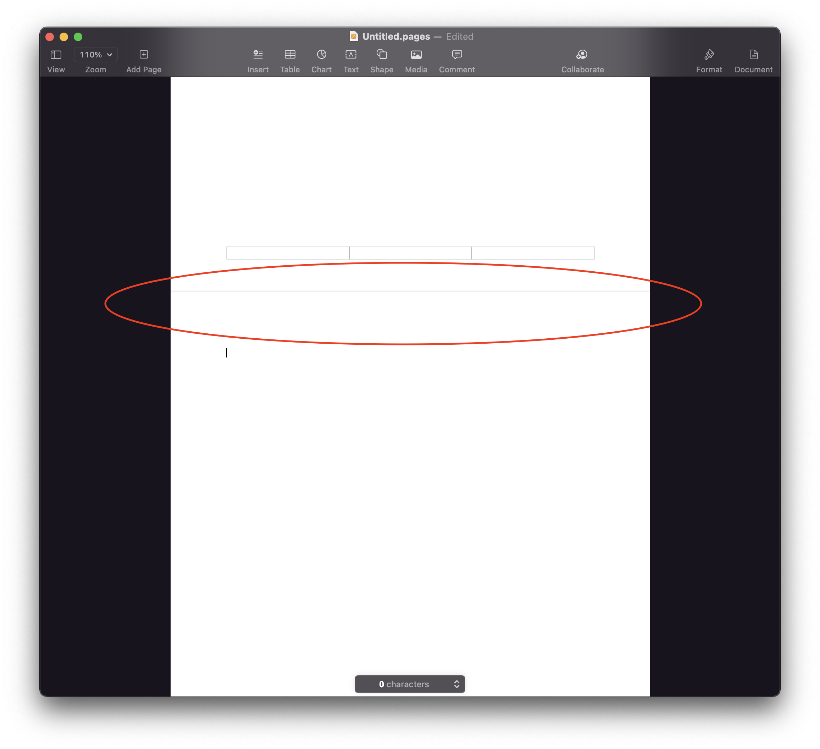Screen dimensions: 820x749
Task: Open the Insert menu icon
Action: tap(258, 55)
